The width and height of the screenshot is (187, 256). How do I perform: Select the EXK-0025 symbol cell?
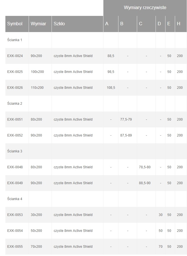15,72
